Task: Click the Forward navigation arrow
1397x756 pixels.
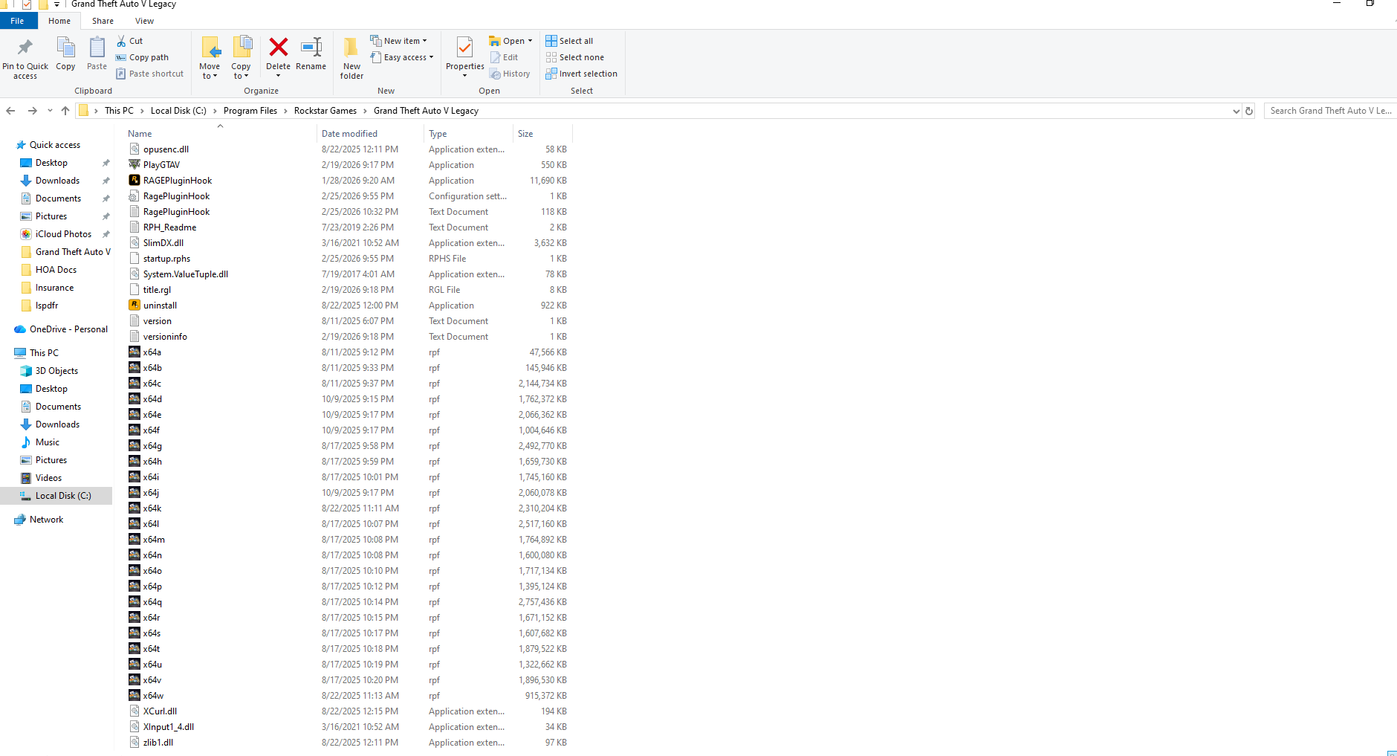Action: tap(32, 111)
